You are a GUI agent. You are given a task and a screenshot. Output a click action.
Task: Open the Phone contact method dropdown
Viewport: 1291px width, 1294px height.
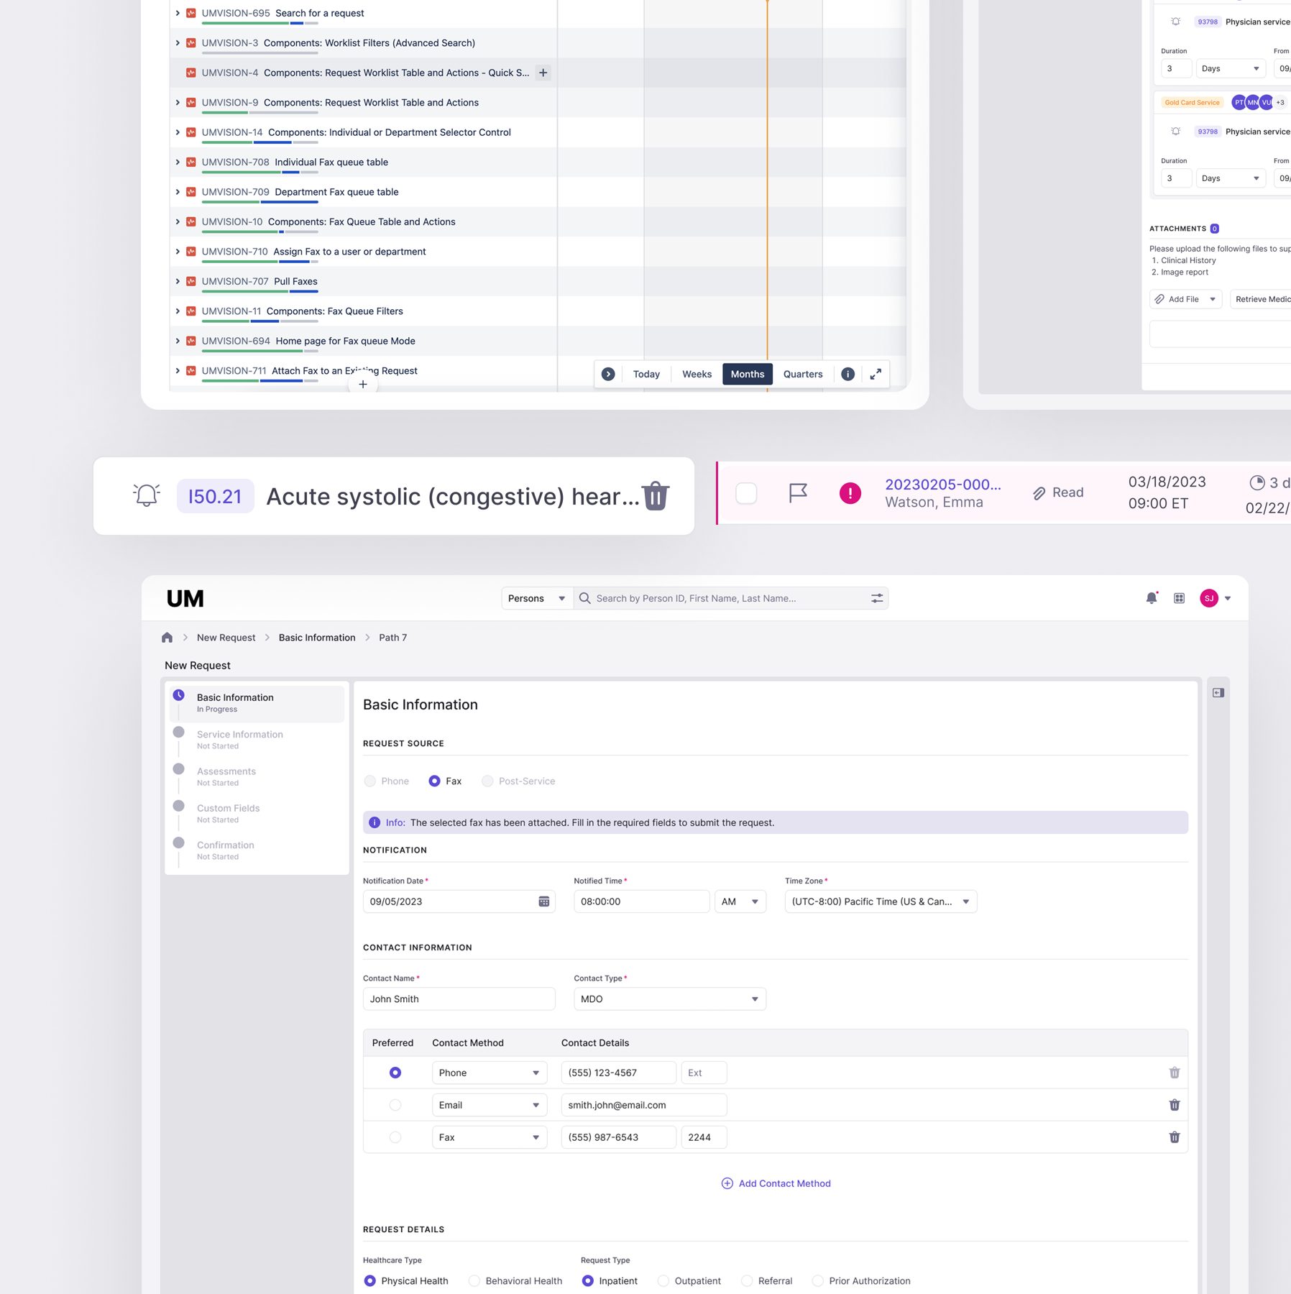(x=490, y=1073)
